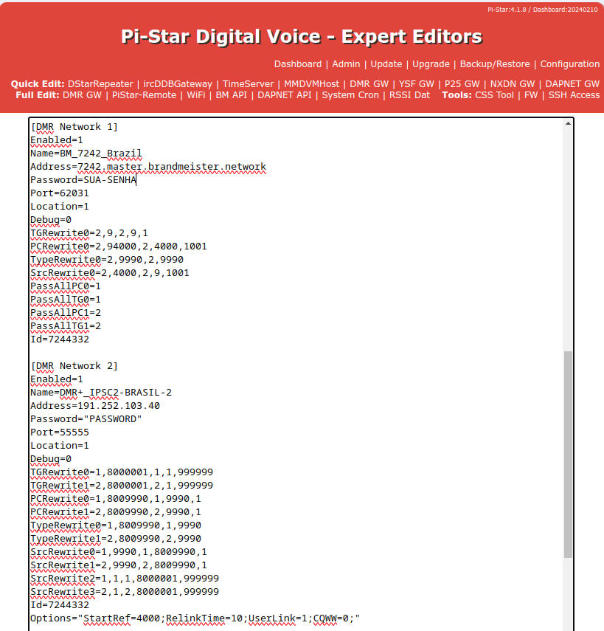This screenshot has height=631, width=604.
Task: Open P25 GW quick editor
Action: 462,83
